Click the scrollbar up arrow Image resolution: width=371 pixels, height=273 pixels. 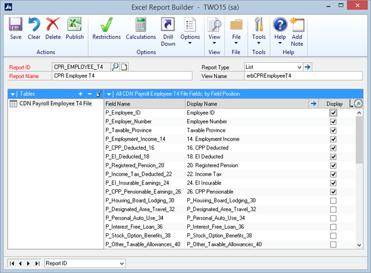(359, 113)
